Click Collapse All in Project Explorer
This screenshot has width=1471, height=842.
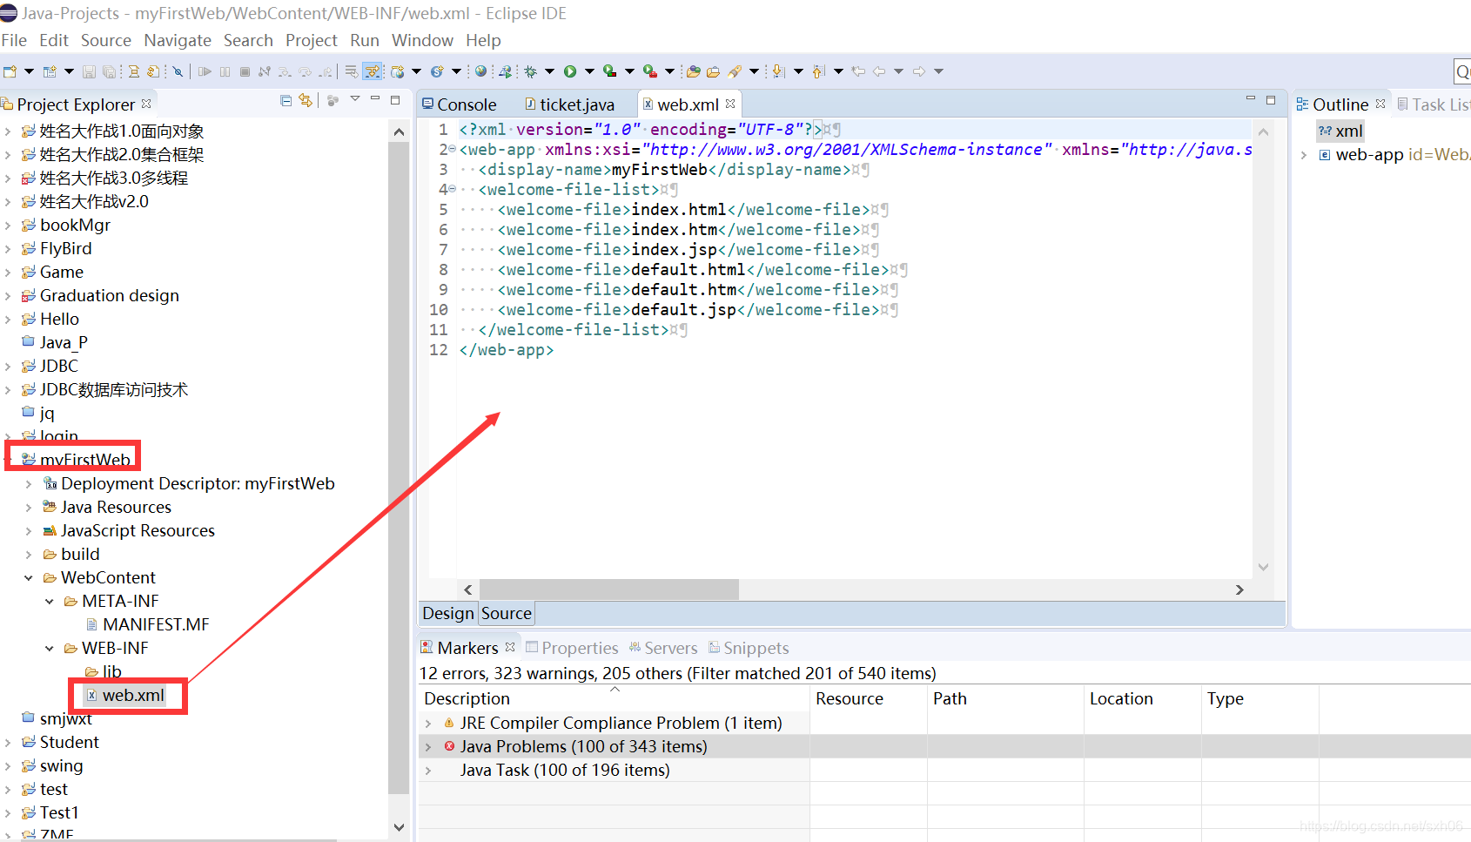pyautogui.click(x=285, y=100)
